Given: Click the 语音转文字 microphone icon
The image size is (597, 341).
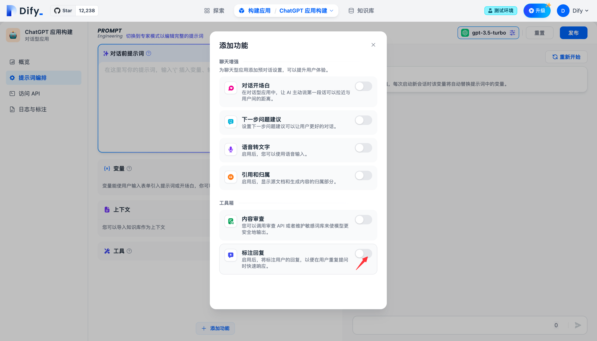Looking at the screenshot, I should coord(230,149).
